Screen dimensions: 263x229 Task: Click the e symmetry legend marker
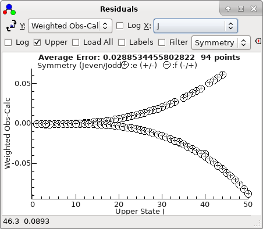(x=125, y=65)
